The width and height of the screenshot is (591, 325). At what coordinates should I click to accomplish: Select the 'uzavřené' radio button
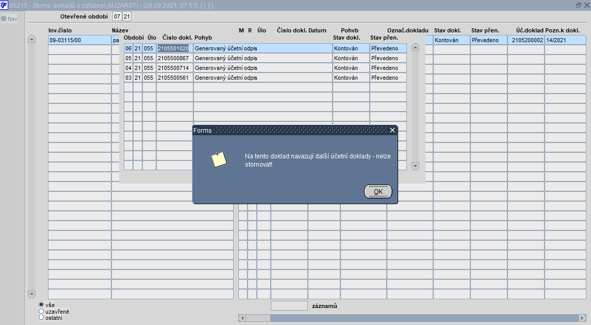click(x=41, y=312)
